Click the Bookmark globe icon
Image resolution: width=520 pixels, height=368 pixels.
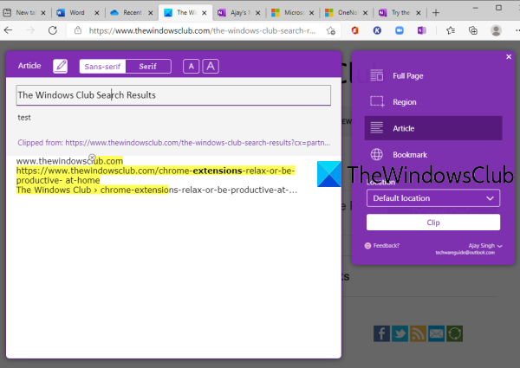377,154
